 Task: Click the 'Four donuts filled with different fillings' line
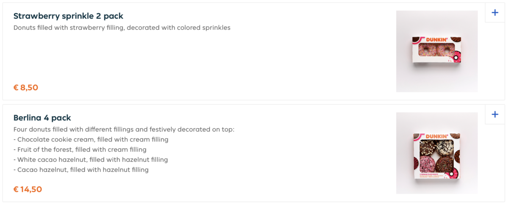(x=124, y=129)
